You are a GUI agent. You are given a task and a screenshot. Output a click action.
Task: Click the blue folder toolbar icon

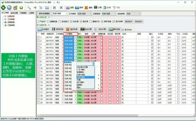47,8
